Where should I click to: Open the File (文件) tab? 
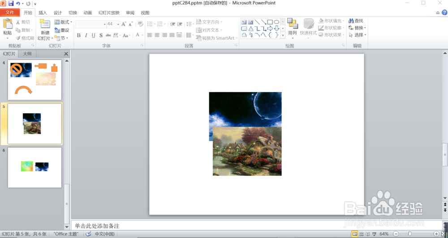point(10,13)
